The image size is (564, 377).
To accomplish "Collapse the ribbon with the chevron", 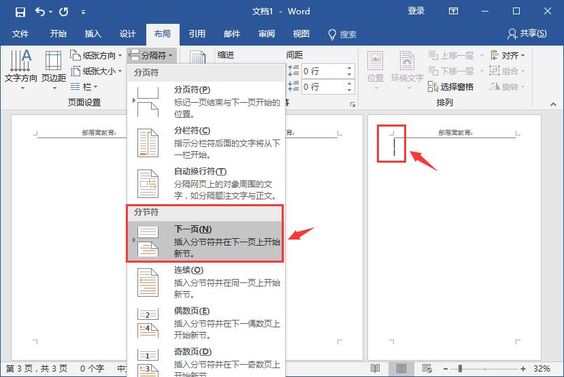I will point(553,104).
